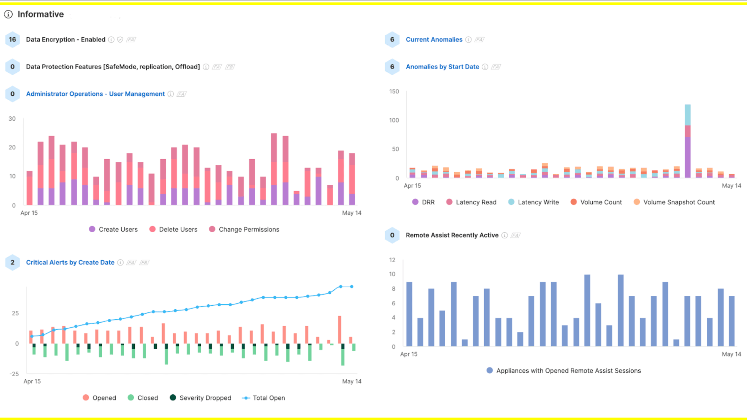
Task: Click the FA tag beside Critical Alerts by Create Date
Action: pos(131,263)
